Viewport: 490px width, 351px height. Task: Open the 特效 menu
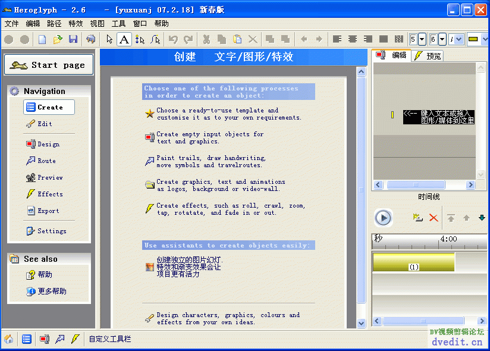coord(76,24)
